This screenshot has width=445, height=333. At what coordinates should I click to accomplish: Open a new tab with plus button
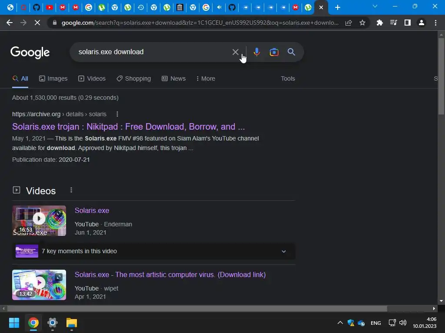(337, 7)
